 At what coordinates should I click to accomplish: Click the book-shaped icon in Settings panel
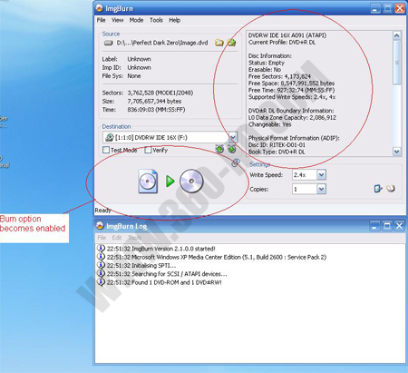391,189
